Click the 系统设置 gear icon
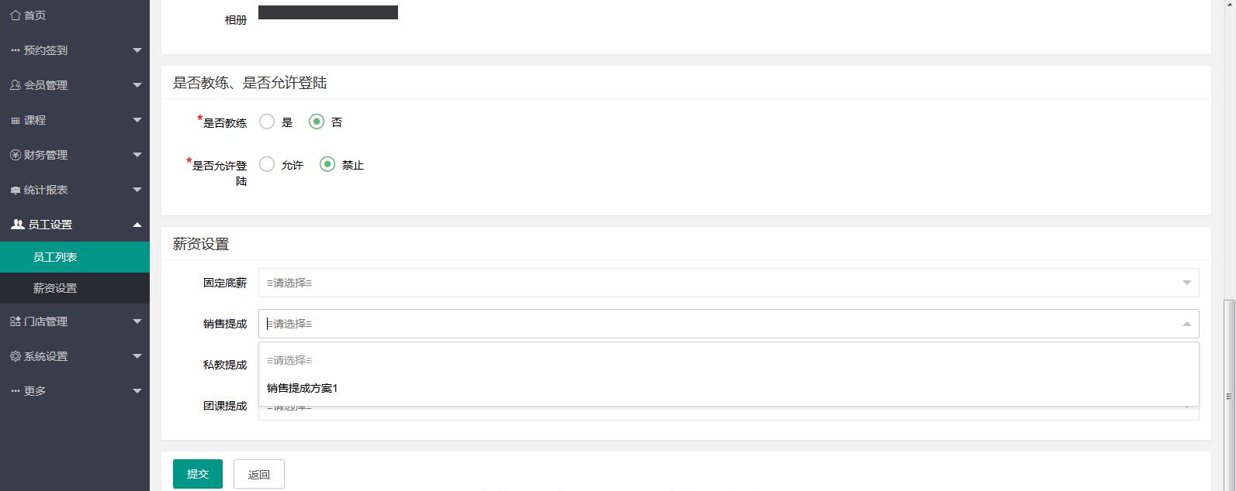The width and height of the screenshot is (1236, 491). [x=16, y=356]
